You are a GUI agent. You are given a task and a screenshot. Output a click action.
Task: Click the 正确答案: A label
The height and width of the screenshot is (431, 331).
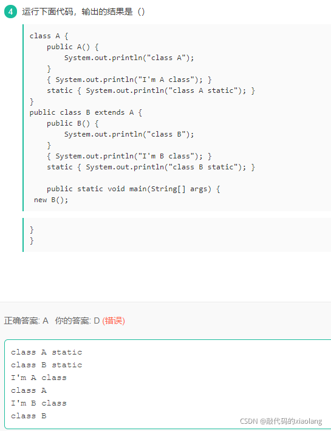point(26,321)
